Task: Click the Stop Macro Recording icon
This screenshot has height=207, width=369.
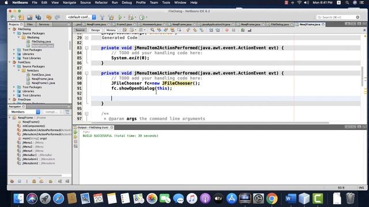Action: tap(234, 30)
